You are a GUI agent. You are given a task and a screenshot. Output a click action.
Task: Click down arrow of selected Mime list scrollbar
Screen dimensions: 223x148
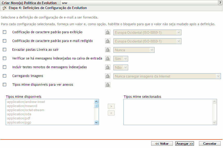214,122
